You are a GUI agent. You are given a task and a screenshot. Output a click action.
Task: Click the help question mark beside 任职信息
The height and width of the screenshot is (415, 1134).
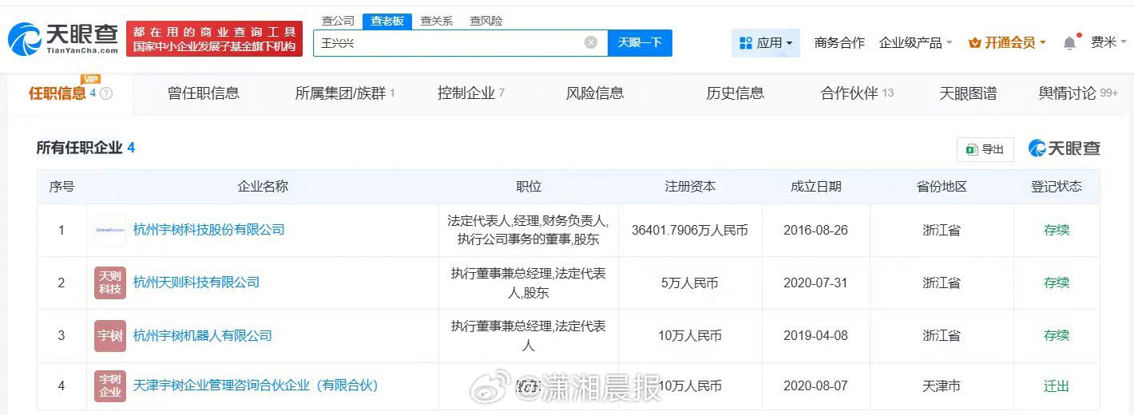point(106,93)
